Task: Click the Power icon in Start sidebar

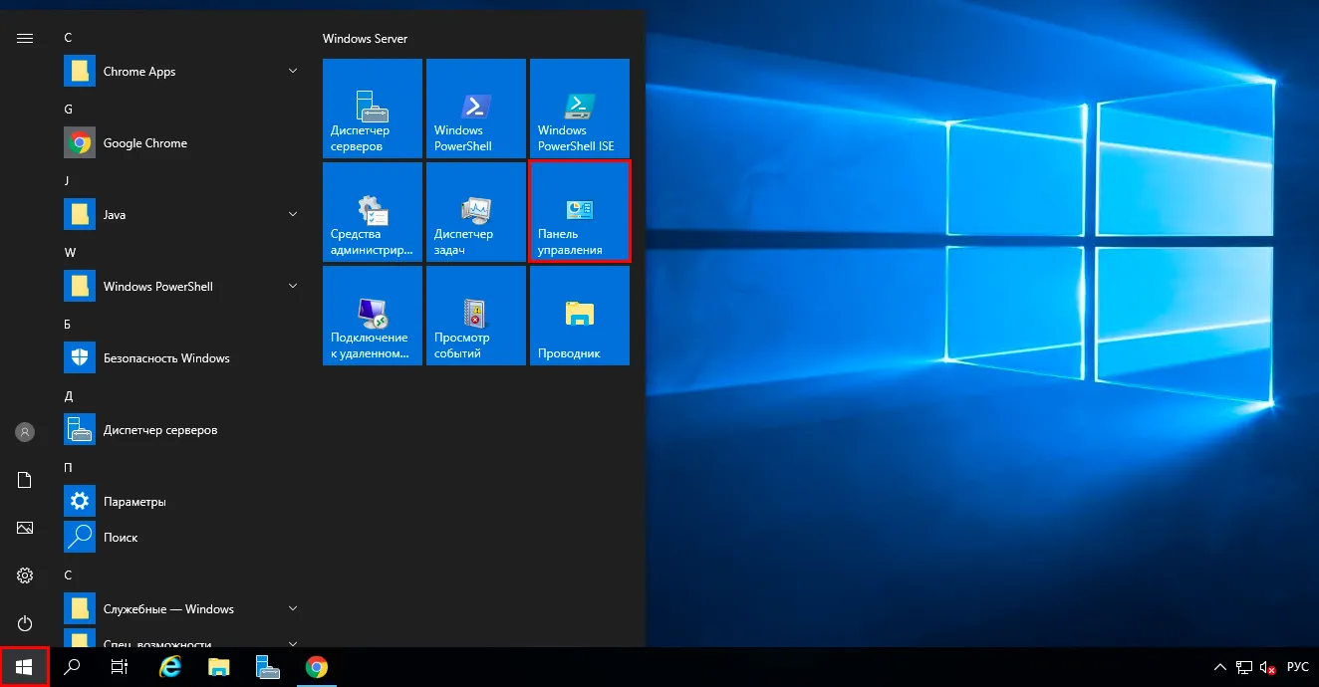Action: [x=25, y=623]
